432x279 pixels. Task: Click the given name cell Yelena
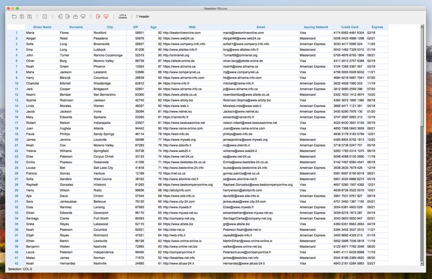(x=42, y=151)
